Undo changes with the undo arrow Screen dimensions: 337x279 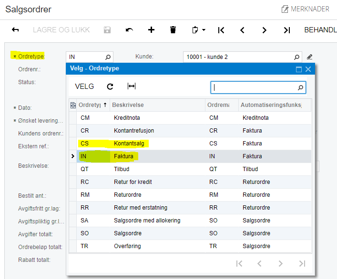pos(129,30)
